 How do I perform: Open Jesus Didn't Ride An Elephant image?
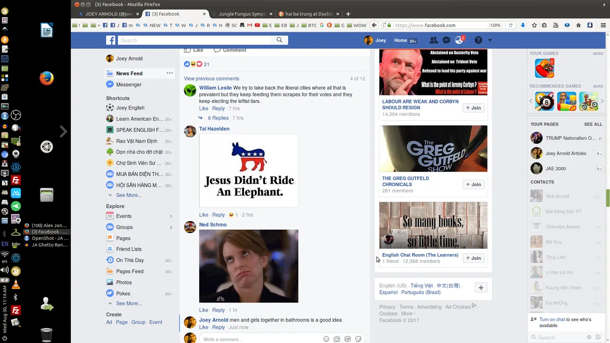(249, 171)
